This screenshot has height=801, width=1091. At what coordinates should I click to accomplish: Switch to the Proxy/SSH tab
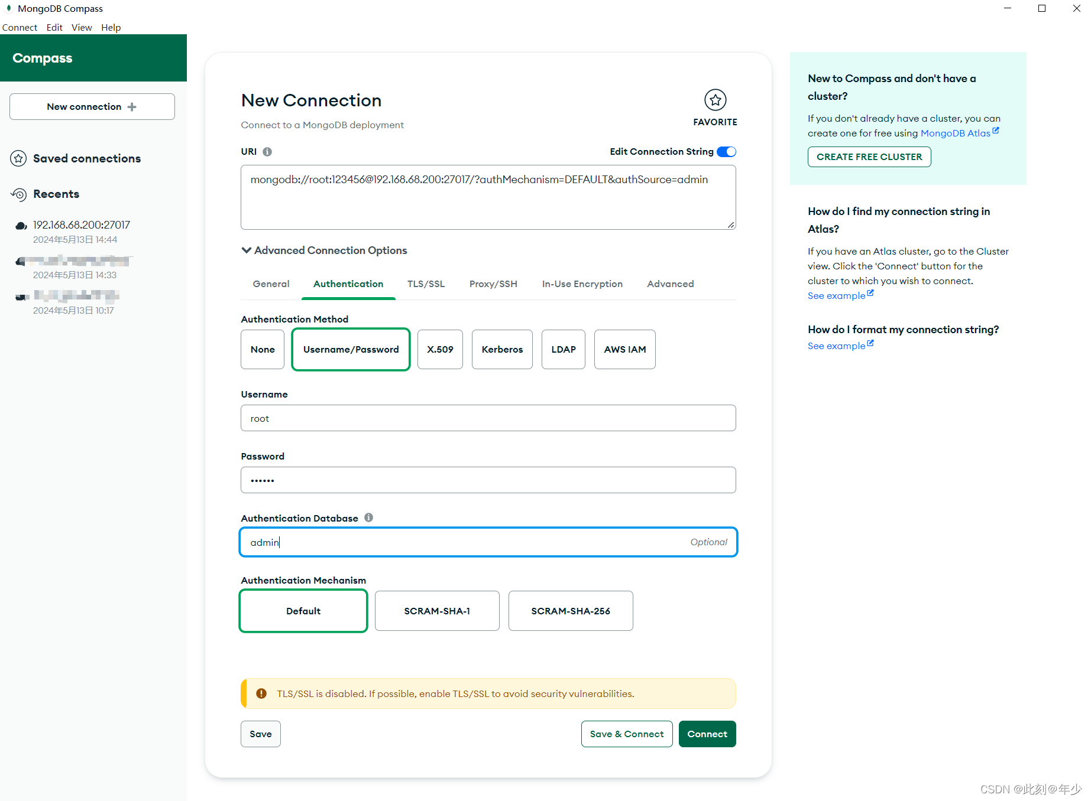point(493,284)
